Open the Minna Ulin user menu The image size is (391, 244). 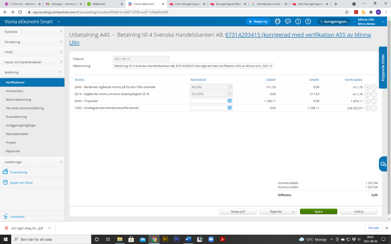[x=371, y=22]
